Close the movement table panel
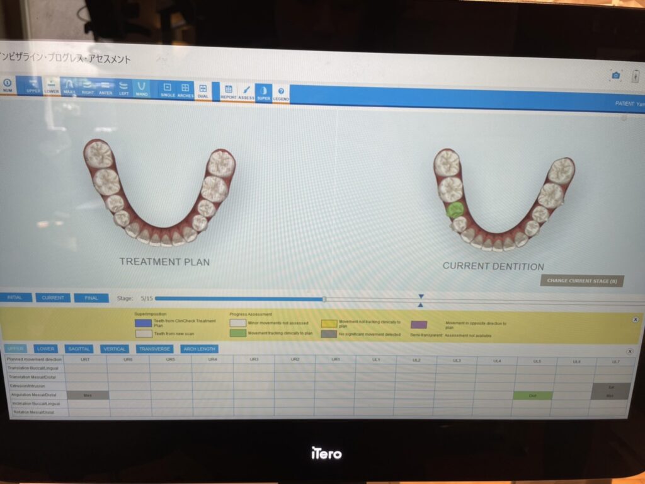 pos(630,352)
